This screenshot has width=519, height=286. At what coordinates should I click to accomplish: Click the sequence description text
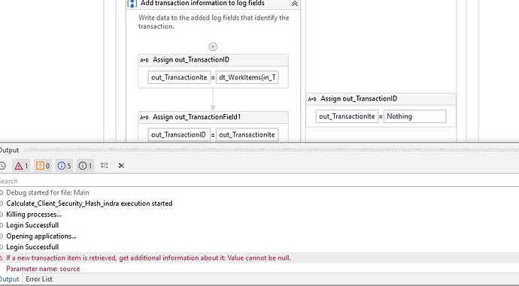click(x=214, y=22)
